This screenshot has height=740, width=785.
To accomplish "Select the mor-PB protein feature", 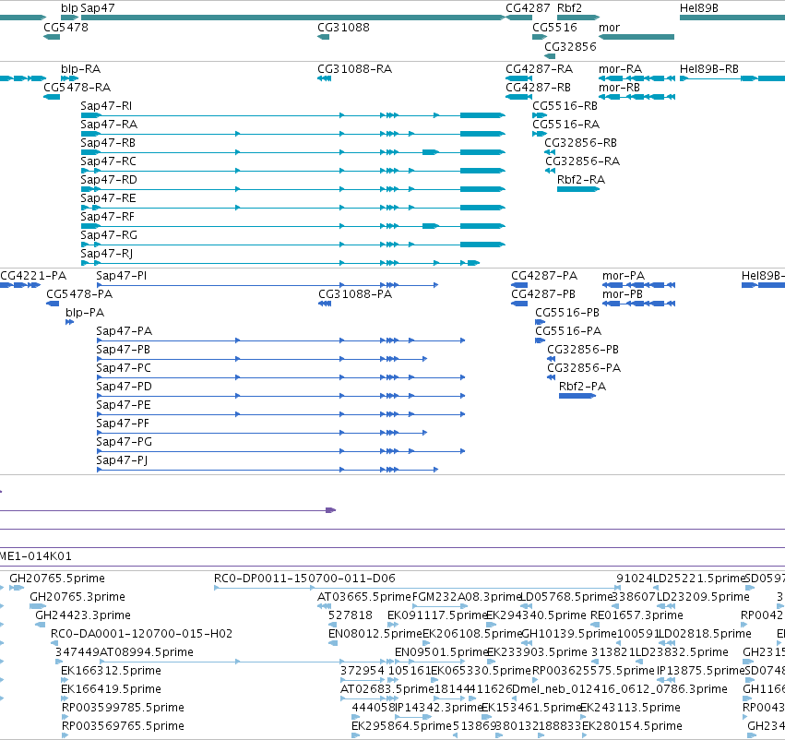I will 639,304.
